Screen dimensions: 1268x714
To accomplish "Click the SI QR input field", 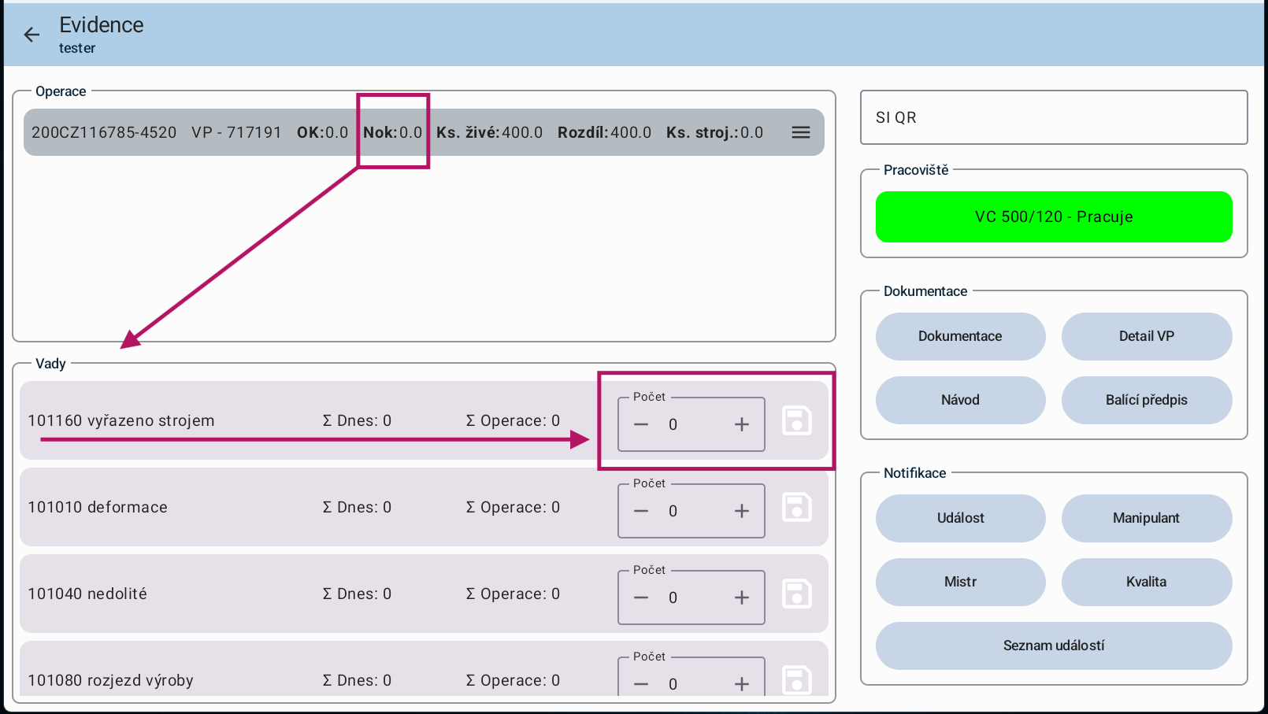I will click(1053, 117).
